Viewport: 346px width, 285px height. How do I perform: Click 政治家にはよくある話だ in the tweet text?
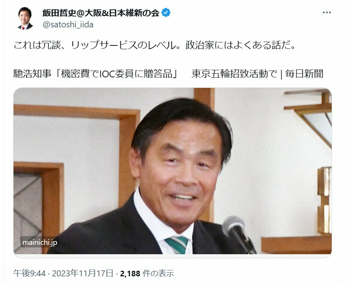coord(238,45)
